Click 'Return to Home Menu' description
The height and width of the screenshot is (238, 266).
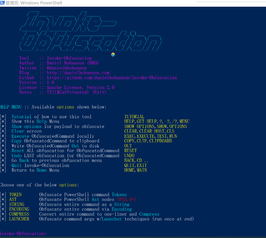(35, 170)
